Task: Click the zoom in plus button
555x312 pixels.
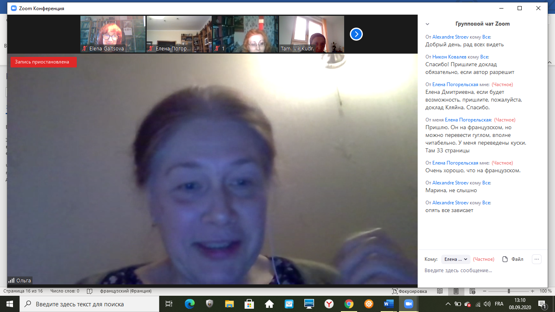Action: click(533, 291)
